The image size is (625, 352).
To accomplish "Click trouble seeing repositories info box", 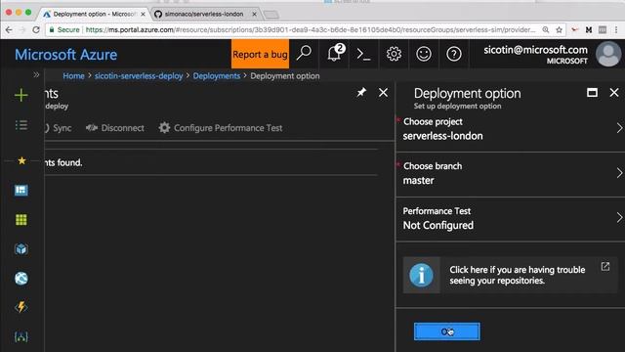I will tap(510, 275).
